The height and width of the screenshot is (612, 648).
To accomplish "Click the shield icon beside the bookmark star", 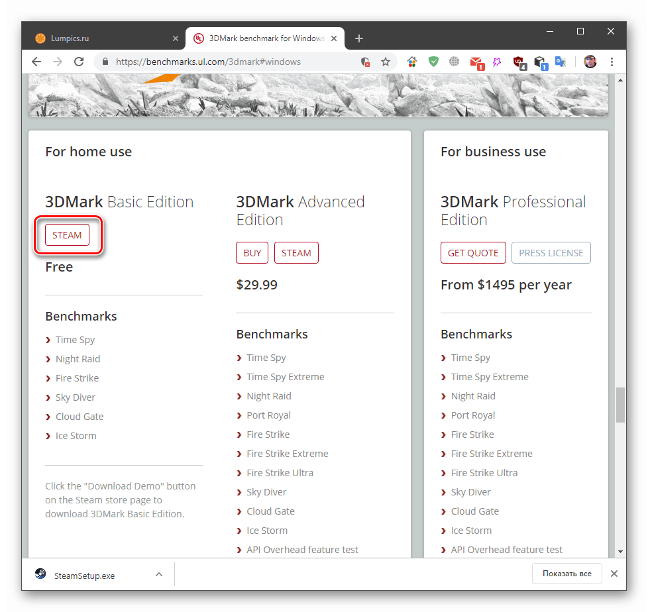I will click(365, 62).
